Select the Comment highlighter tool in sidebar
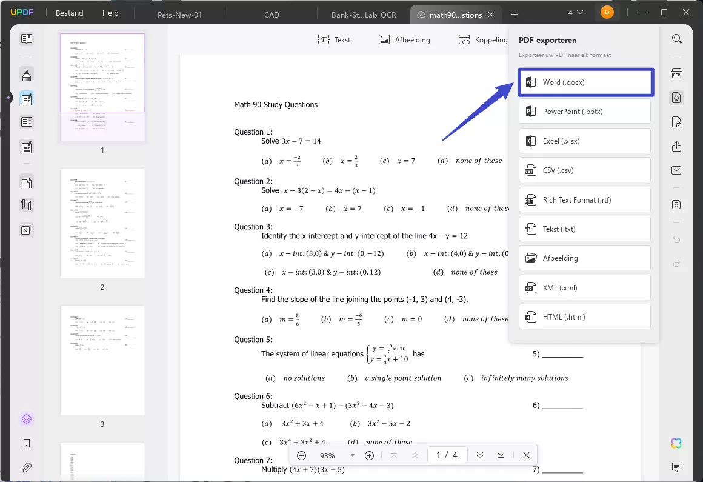The width and height of the screenshot is (703, 482). point(27,75)
